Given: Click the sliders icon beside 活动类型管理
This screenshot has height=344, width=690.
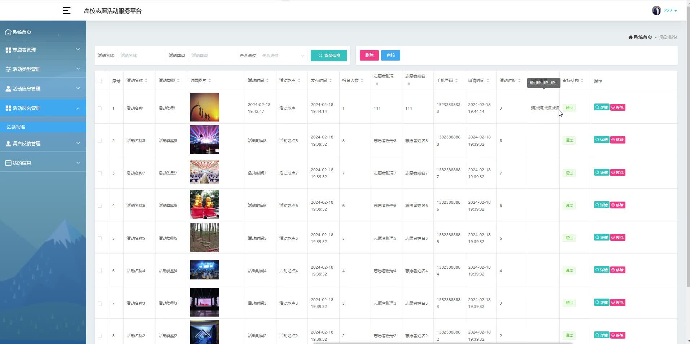Looking at the screenshot, I should tap(8, 69).
